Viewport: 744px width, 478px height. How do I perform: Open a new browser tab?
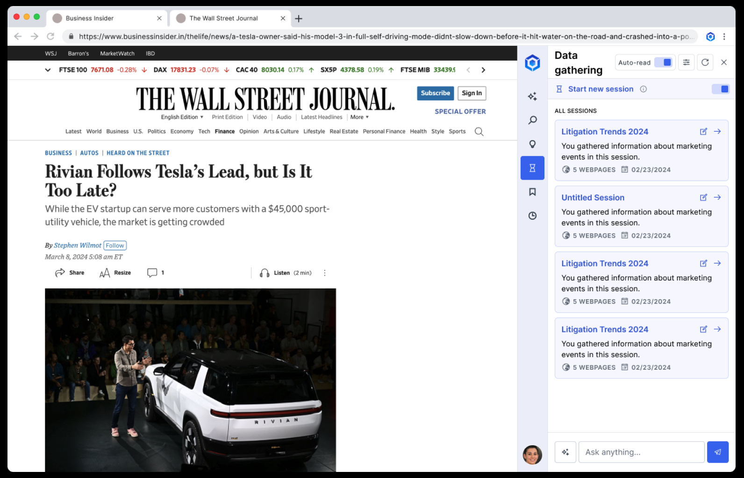299,19
